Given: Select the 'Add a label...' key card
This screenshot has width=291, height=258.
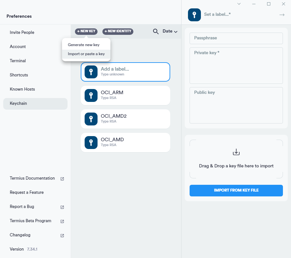Looking at the screenshot, I should tap(125, 72).
